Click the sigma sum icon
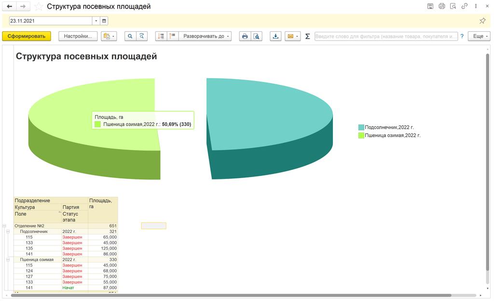 (x=307, y=36)
